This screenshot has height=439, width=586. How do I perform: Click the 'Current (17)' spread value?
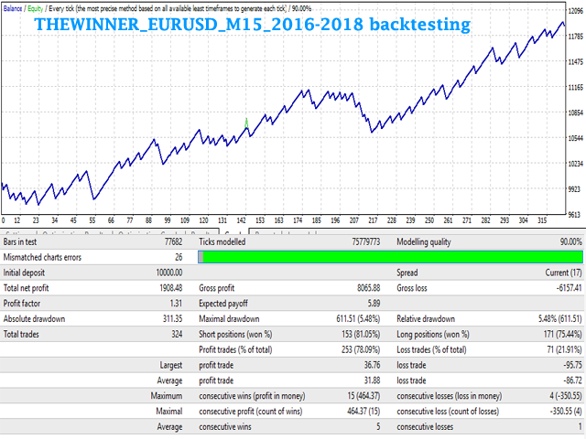click(x=563, y=273)
